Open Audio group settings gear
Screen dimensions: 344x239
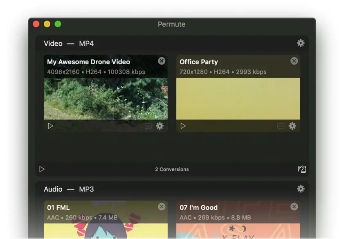(x=301, y=189)
